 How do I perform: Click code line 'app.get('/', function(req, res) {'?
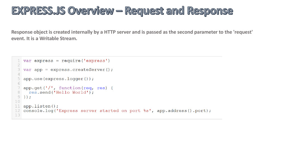point(68,88)
